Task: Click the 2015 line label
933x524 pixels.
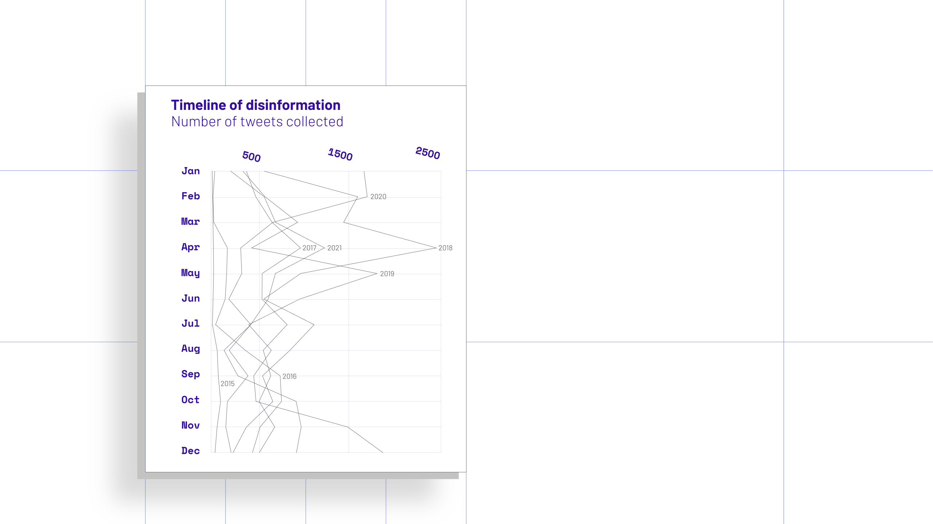Action: coord(227,384)
